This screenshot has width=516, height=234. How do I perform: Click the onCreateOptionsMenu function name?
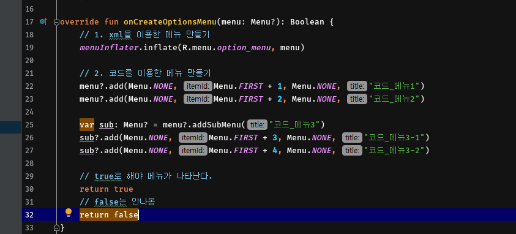(170, 22)
